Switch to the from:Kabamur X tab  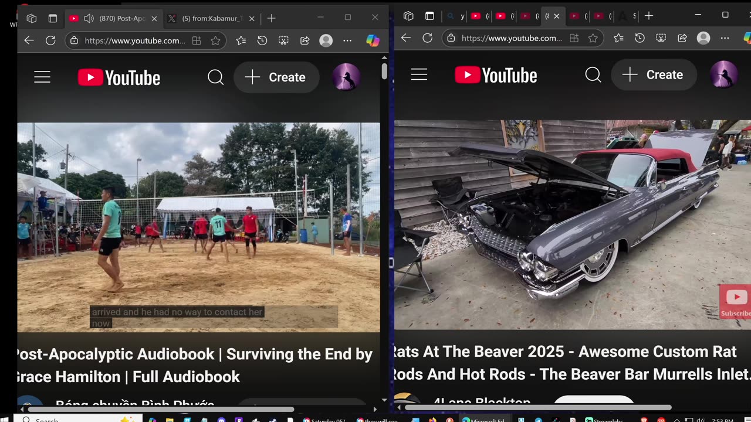(205, 18)
